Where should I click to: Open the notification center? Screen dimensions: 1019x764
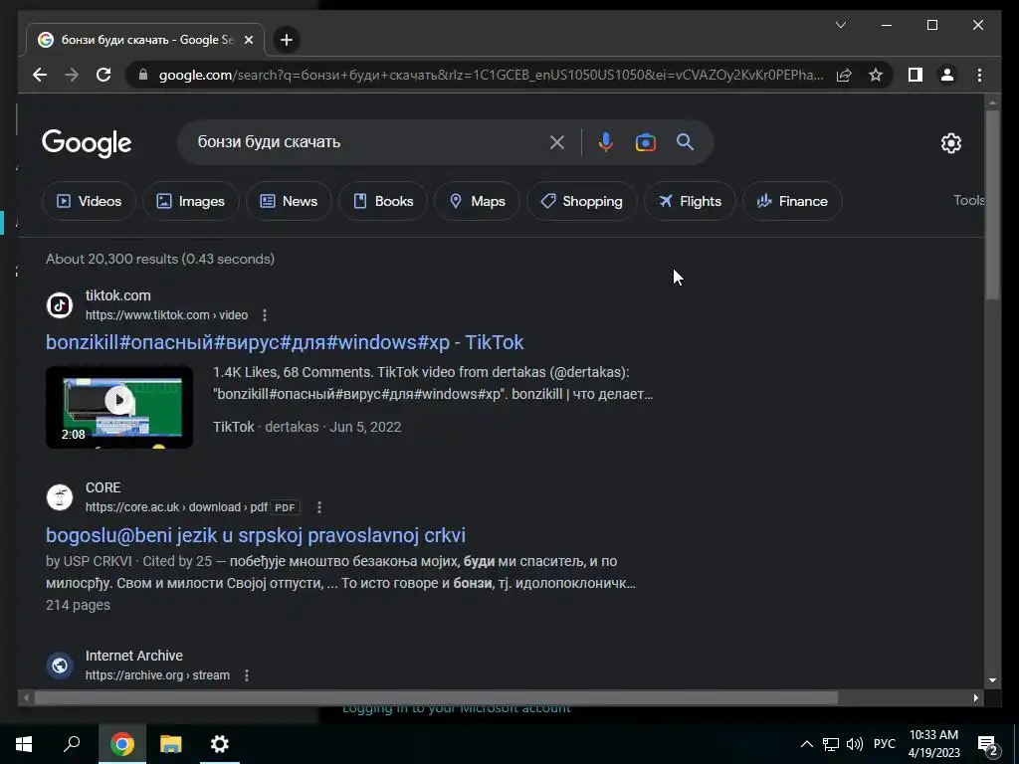click(988, 745)
